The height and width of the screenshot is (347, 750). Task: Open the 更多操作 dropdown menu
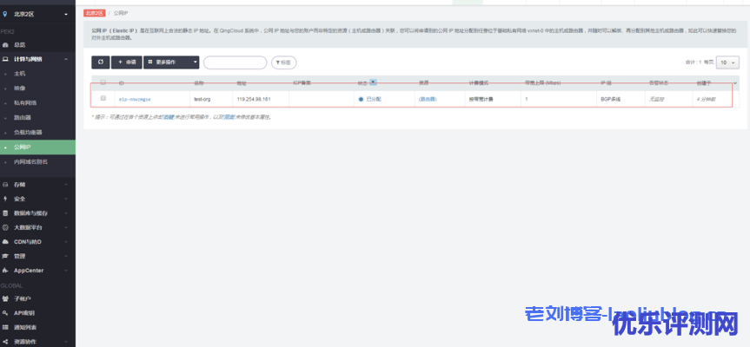[x=171, y=62]
